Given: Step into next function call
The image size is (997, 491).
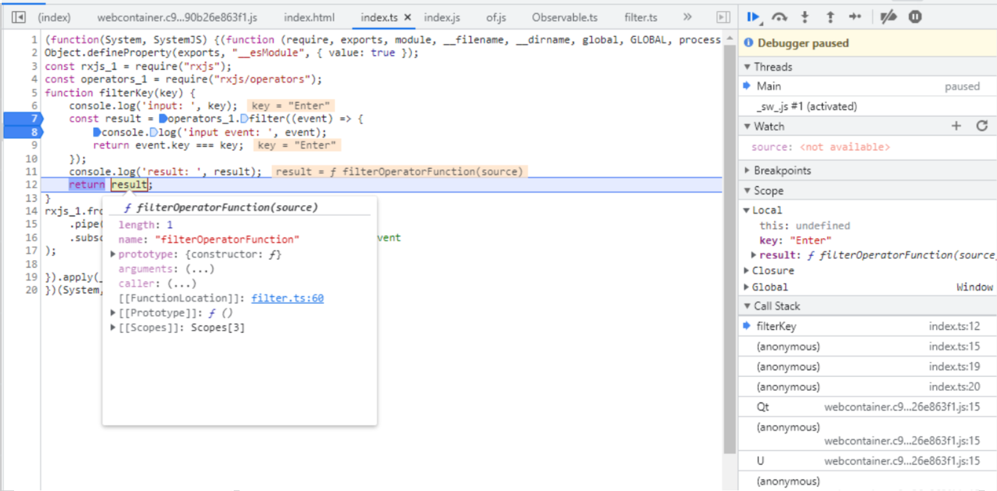Looking at the screenshot, I should 805,17.
